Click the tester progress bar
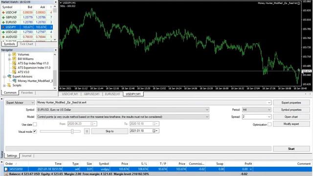313x176 pixels. point(138,149)
